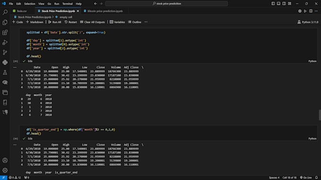This screenshot has width=321, height=180.
Task: Restart the notebook kernel
Action: click(71, 22)
